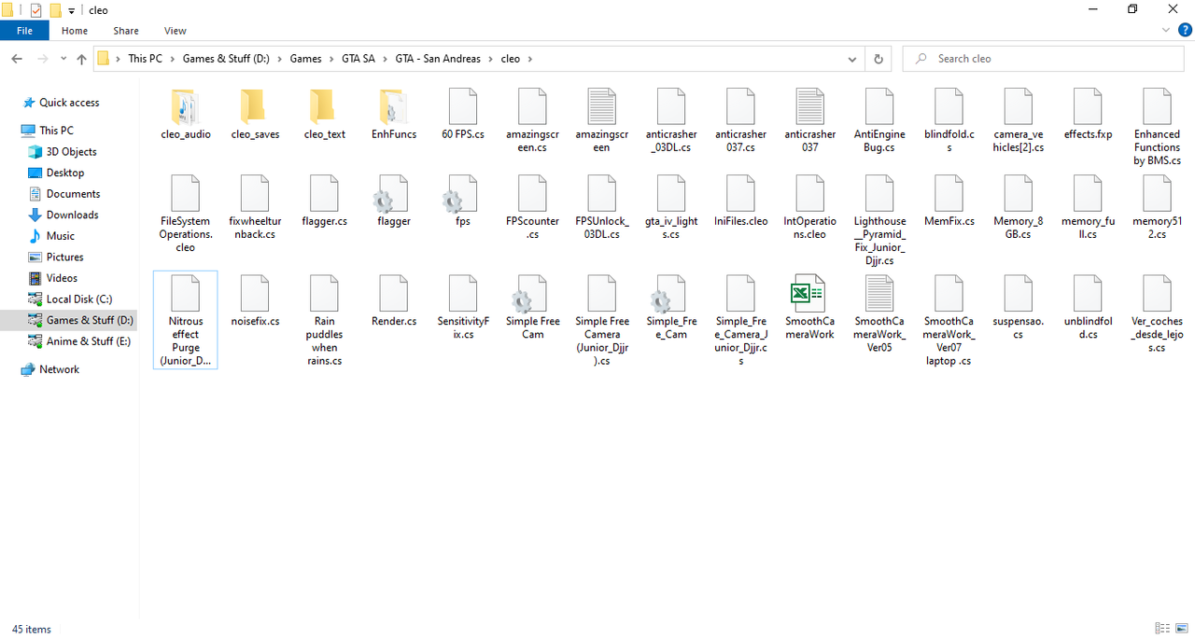Open Videos in navigation pane
1195x639 pixels.
point(63,278)
